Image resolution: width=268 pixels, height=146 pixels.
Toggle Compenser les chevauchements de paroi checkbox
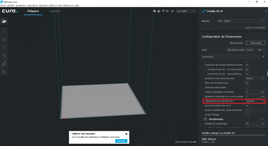click(247, 65)
